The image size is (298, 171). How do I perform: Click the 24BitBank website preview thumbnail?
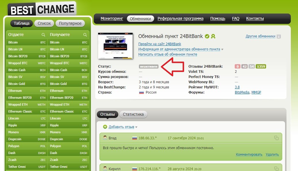115,46
